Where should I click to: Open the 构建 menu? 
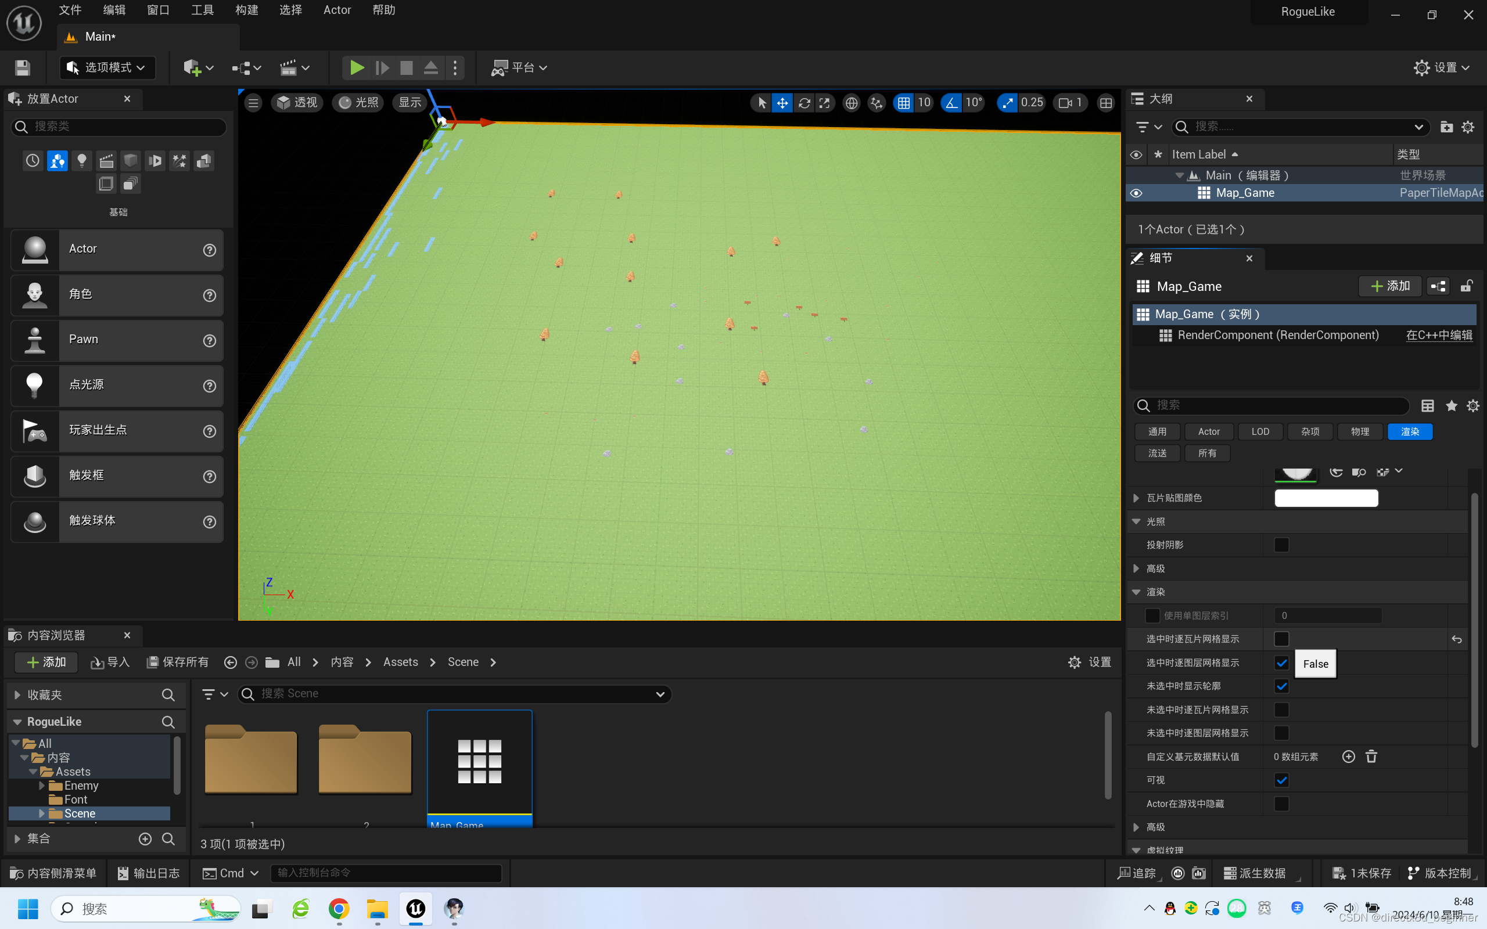pos(246,10)
